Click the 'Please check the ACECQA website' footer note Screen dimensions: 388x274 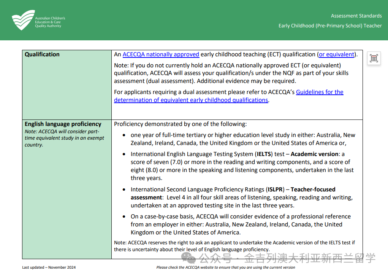coord(225,267)
